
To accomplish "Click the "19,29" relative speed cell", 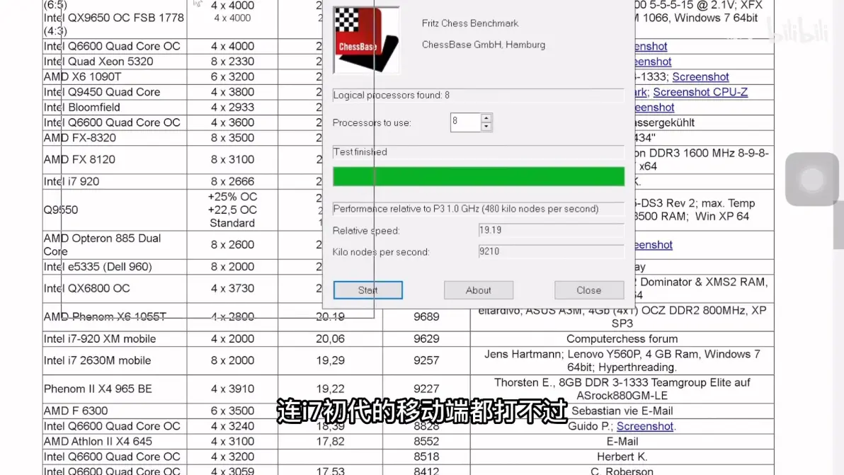I will click(330, 360).
